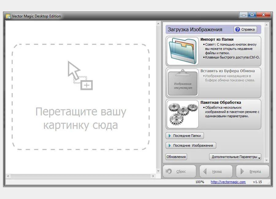Click the Перетащите вашу картинку сюда drop area text
The width and height of the screenshot is (276, 199).
(x=81, y=118)
